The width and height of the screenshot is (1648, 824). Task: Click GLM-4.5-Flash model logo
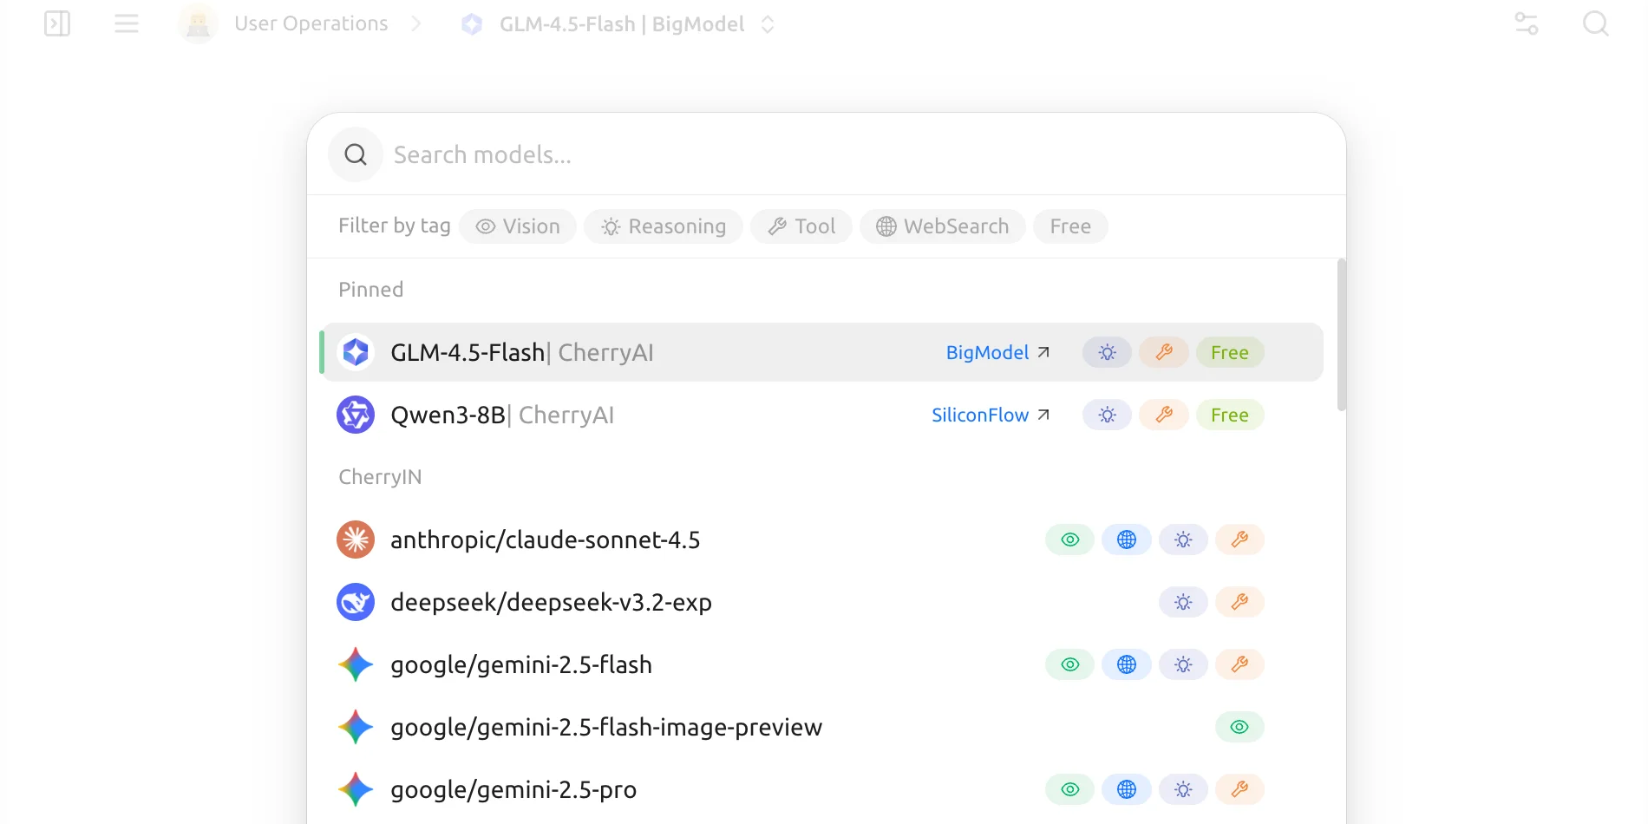coord(356,352)
